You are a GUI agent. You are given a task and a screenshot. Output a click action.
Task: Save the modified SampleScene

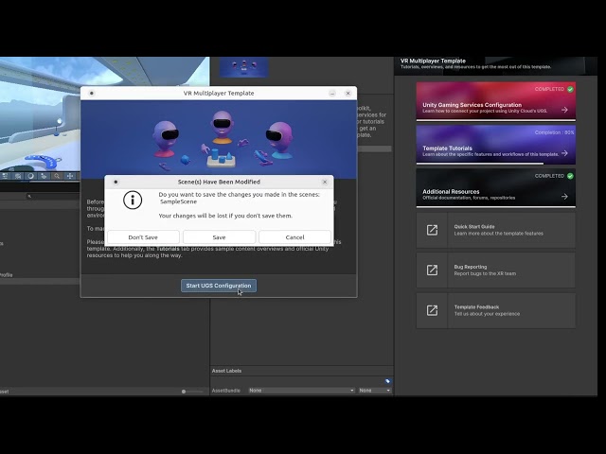(219, 237)
